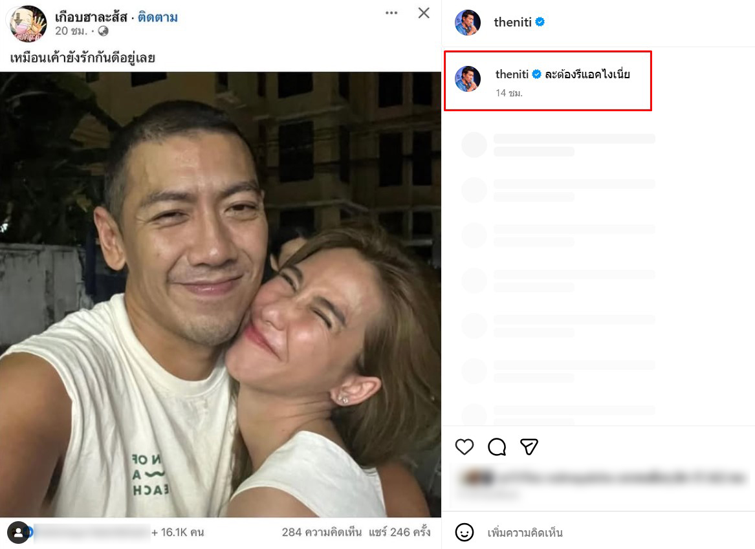Viewport: 755px width, 549px height.
Task: Click theniti avatar beside the caption
Action: [x=468, y=79]
